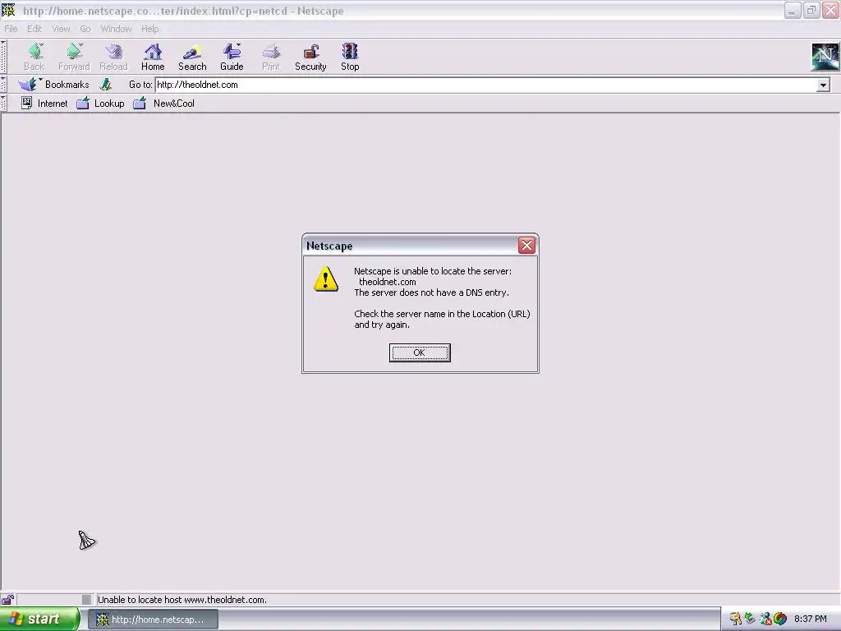Reload the page with Reload icon

point(113,57)
